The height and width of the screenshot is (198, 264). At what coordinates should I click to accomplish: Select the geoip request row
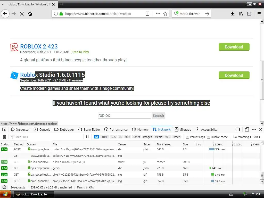[130, 168]
